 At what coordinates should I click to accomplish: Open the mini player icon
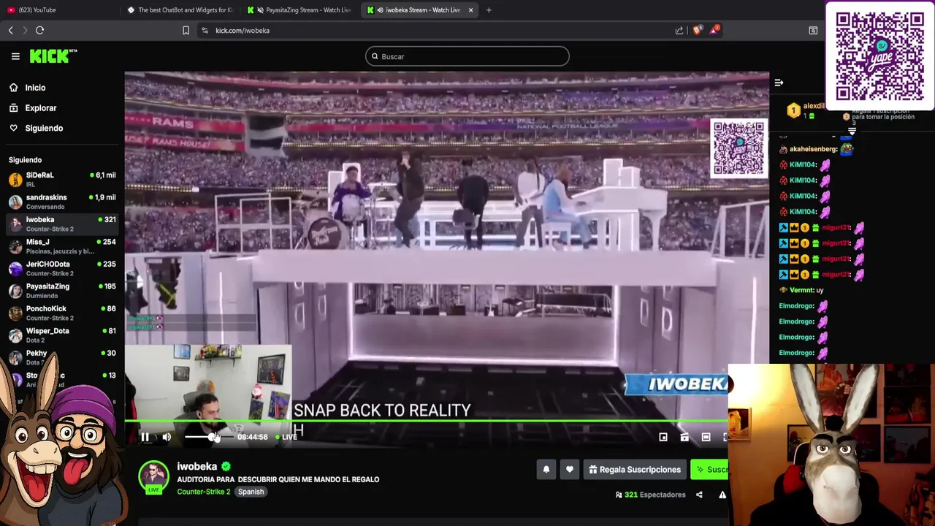coord(663,437)
